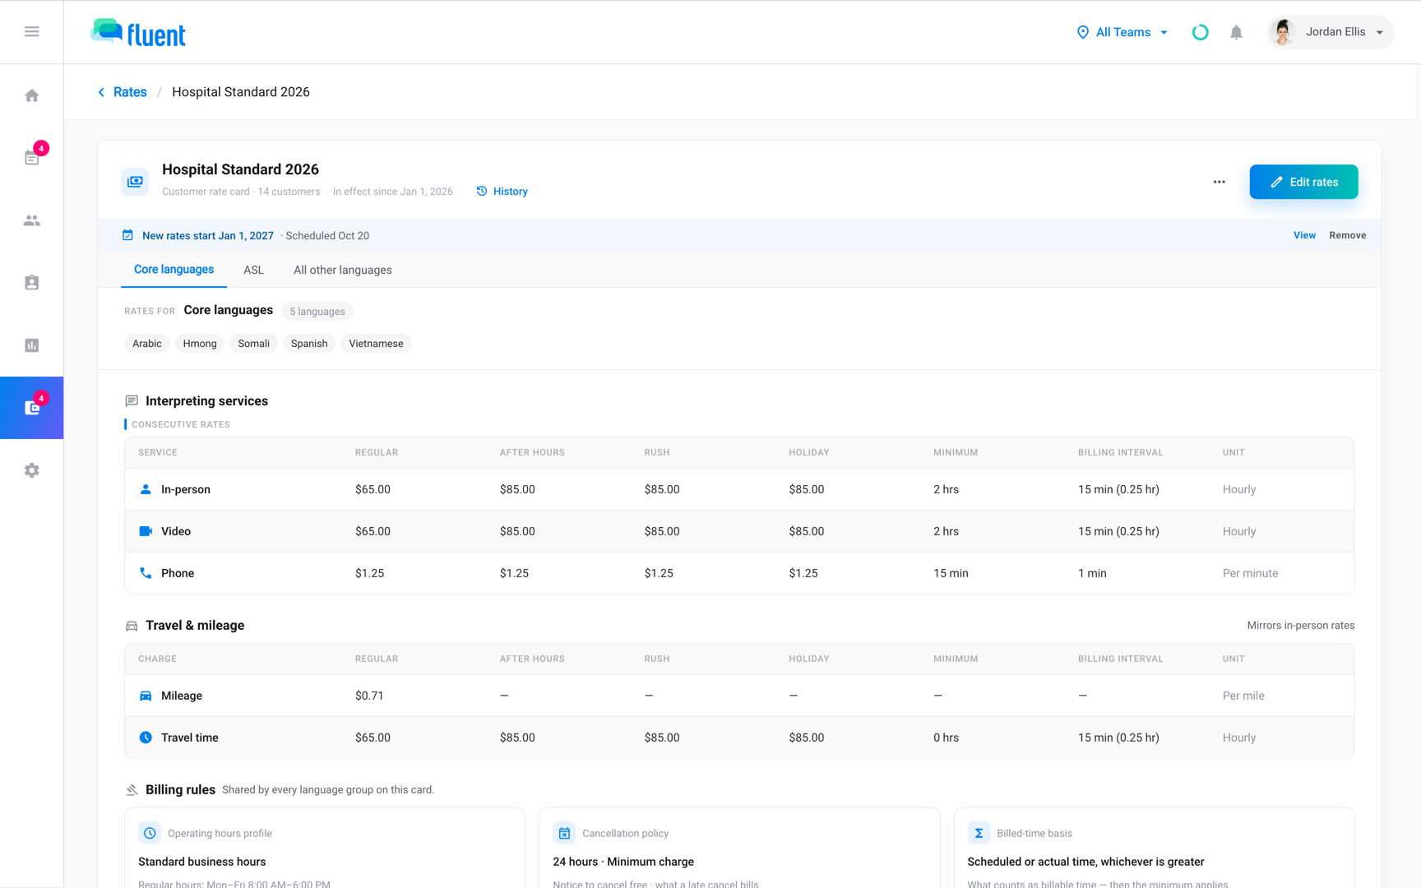The image size is (1421, 888).
Task: Click the Hmong language chip
Action: click(200, 344)
